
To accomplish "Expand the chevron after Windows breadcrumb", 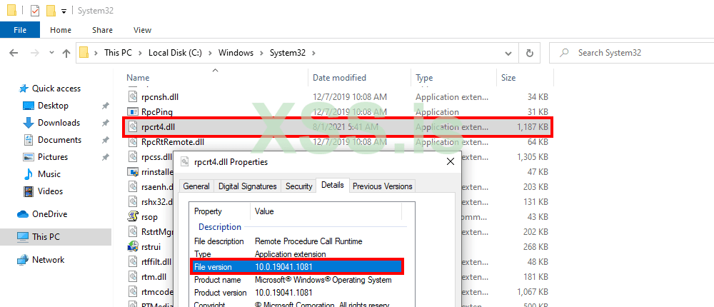I will [x=261, y=53].
